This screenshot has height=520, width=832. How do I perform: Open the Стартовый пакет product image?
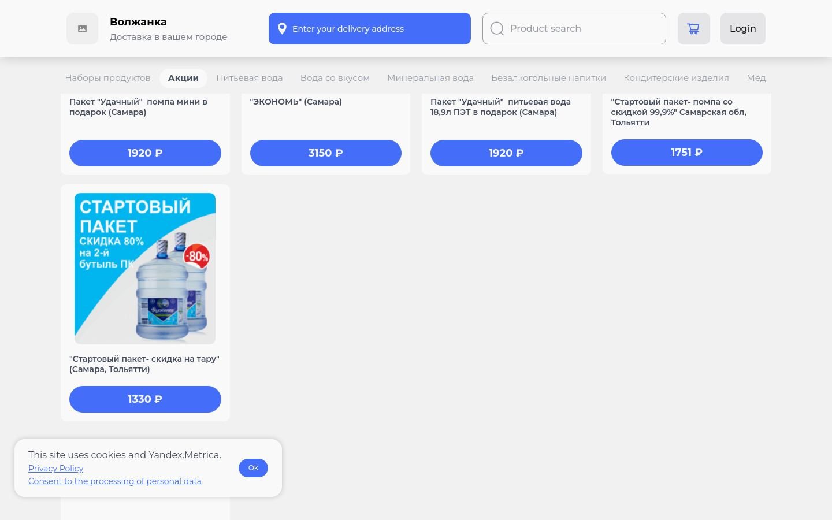tap(145, 269)
